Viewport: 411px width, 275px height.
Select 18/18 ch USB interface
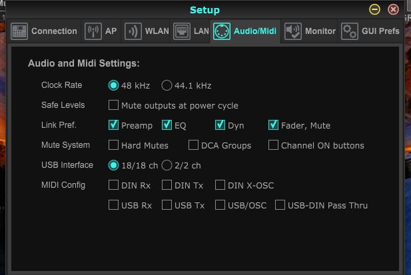[x=113, y=165]
